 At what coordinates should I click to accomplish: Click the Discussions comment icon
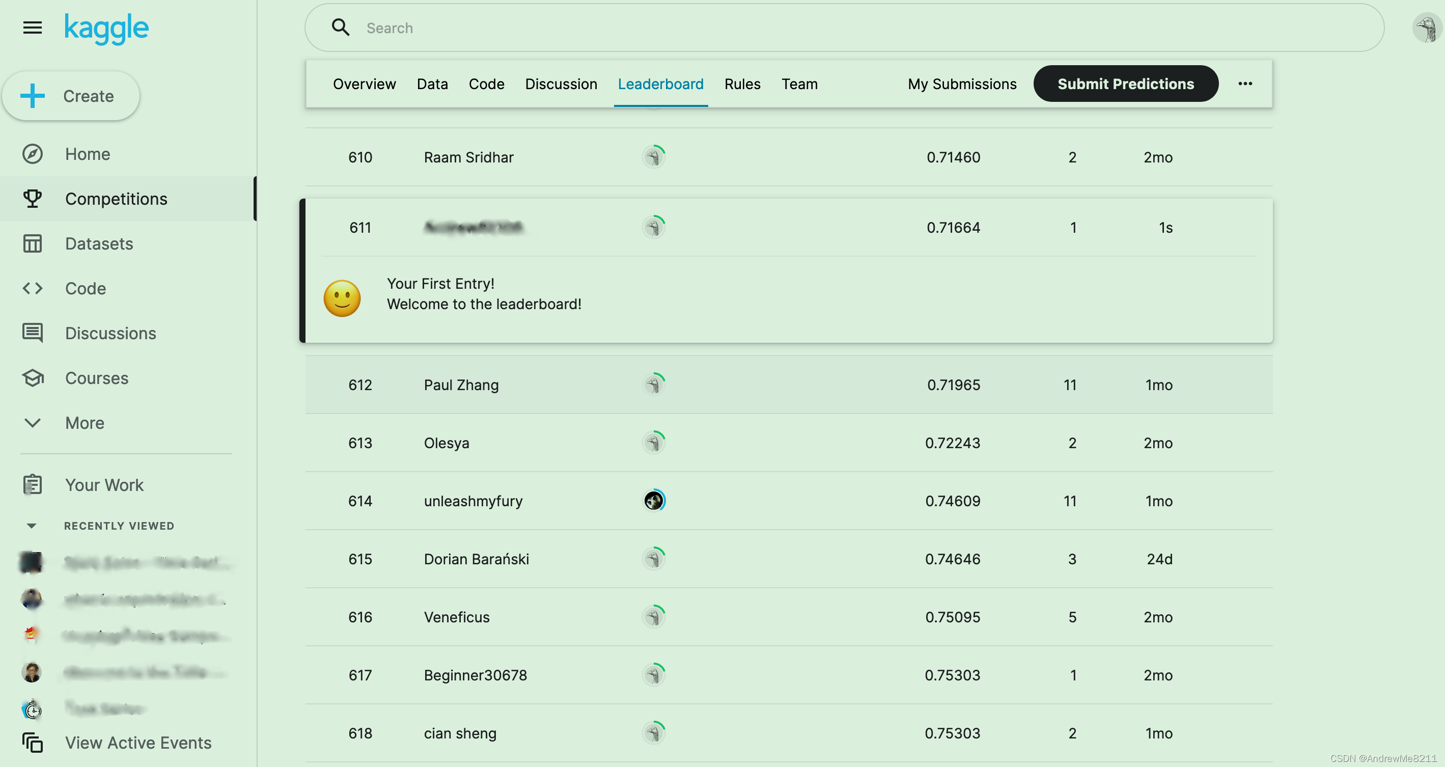click(x=33, y=333)
